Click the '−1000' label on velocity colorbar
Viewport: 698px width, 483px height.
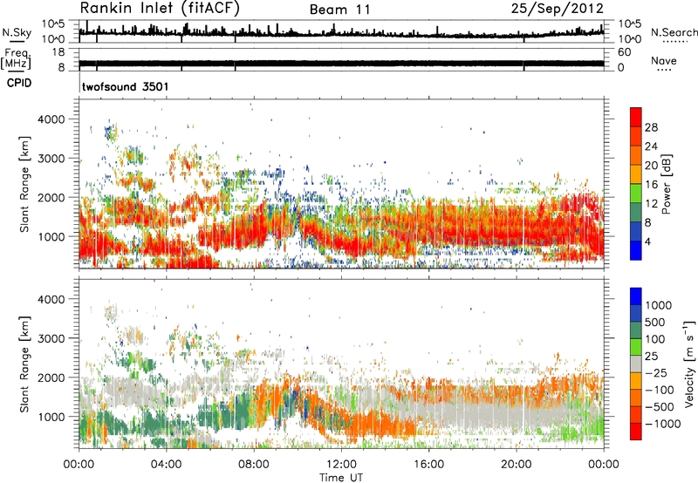(x=663, y=424)
